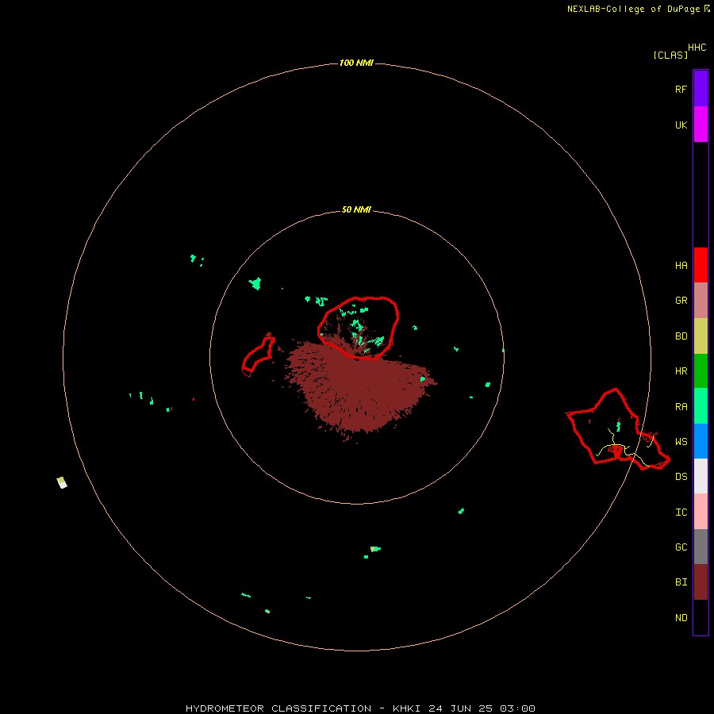Select the BI brown legend swatch
This screenshot has width=714, height=714.
(x=701, y=582)
